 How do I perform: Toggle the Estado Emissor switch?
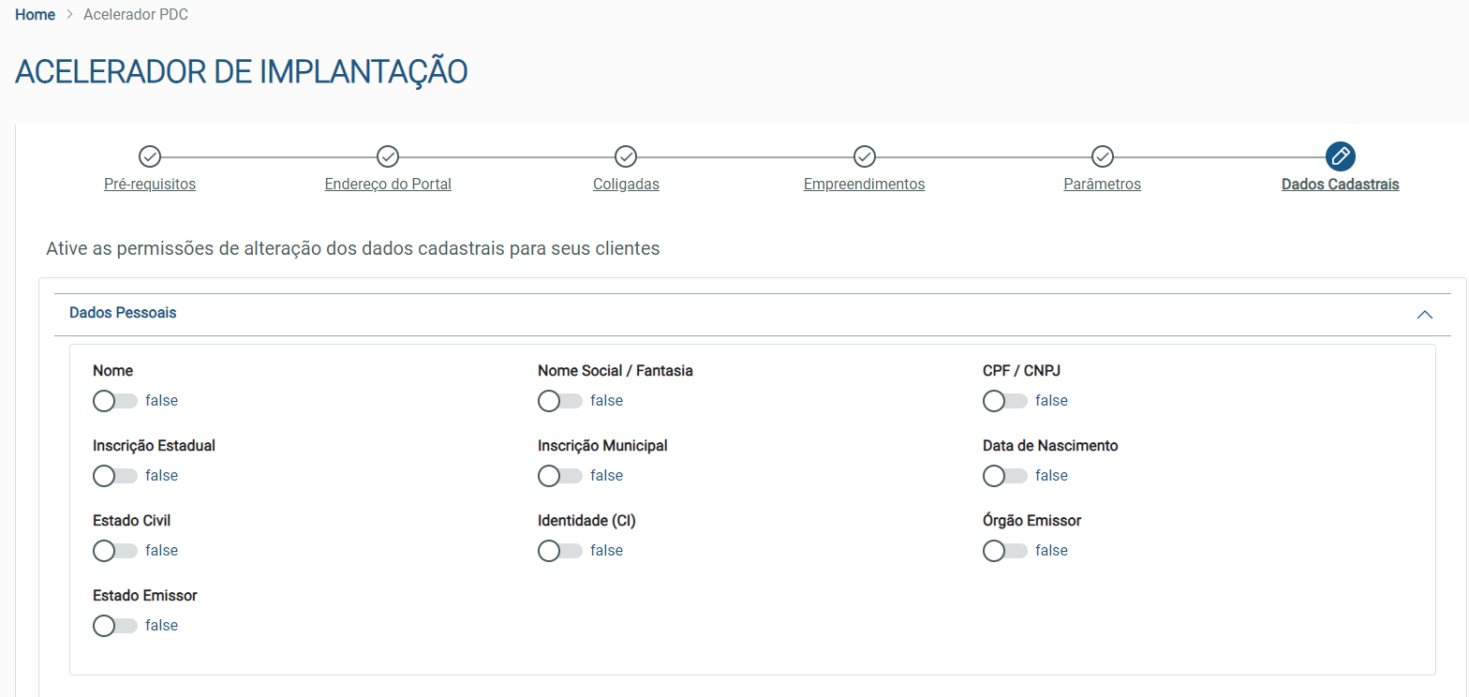click(114, 626)
